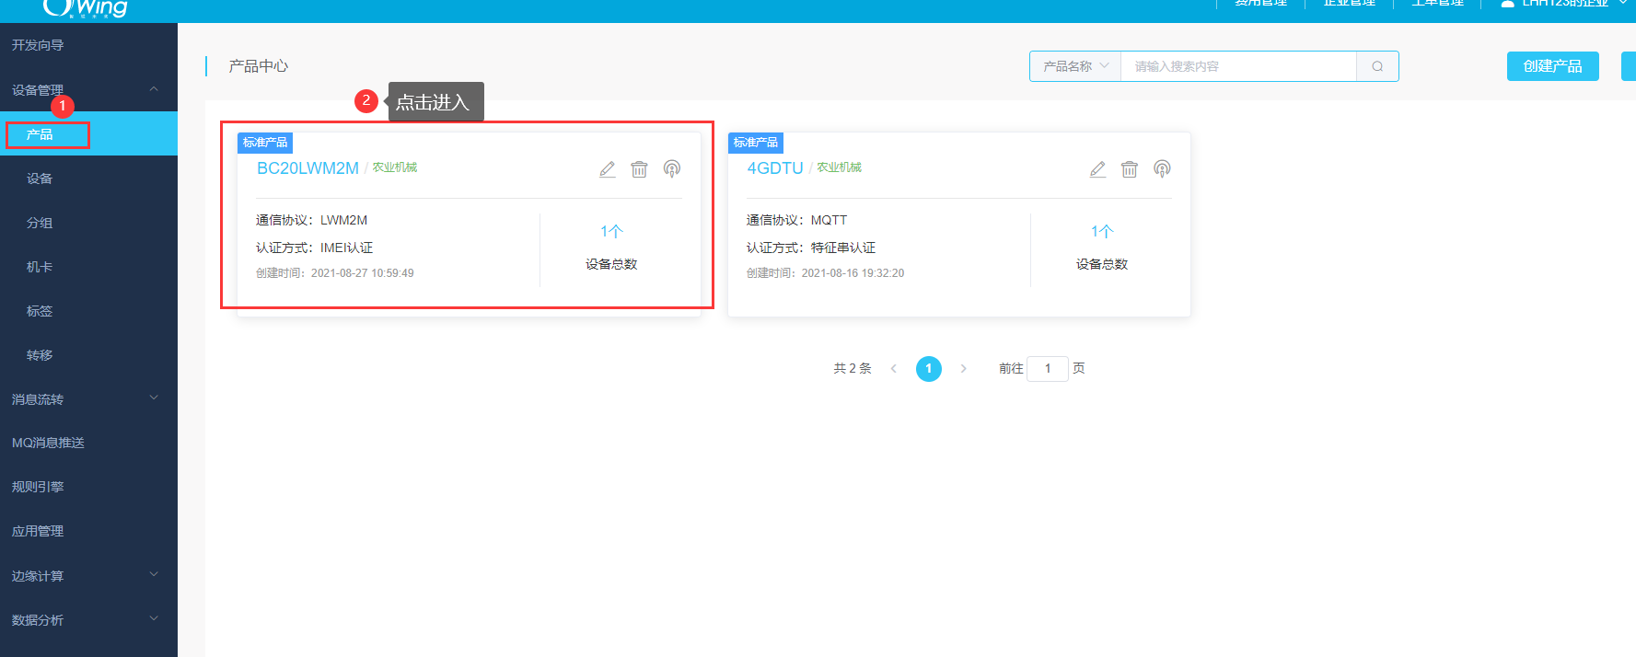The width and height of the screenshot is (1636, 657).
Task: Click the 共 2 条 total count text
Action: pos(853,368)
